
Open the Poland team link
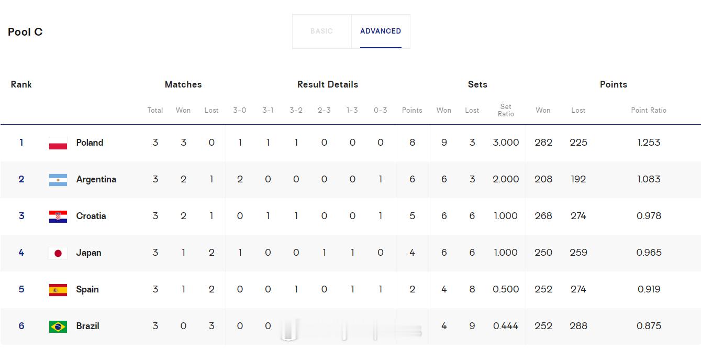pyautogui.click(x=90, y=143)
